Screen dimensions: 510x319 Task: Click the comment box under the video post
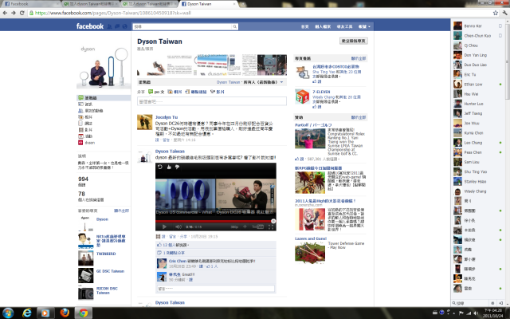216,289
